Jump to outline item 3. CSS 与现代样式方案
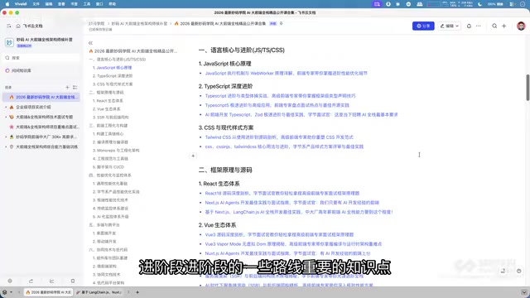Screen dimensions: 530x298 113,84
